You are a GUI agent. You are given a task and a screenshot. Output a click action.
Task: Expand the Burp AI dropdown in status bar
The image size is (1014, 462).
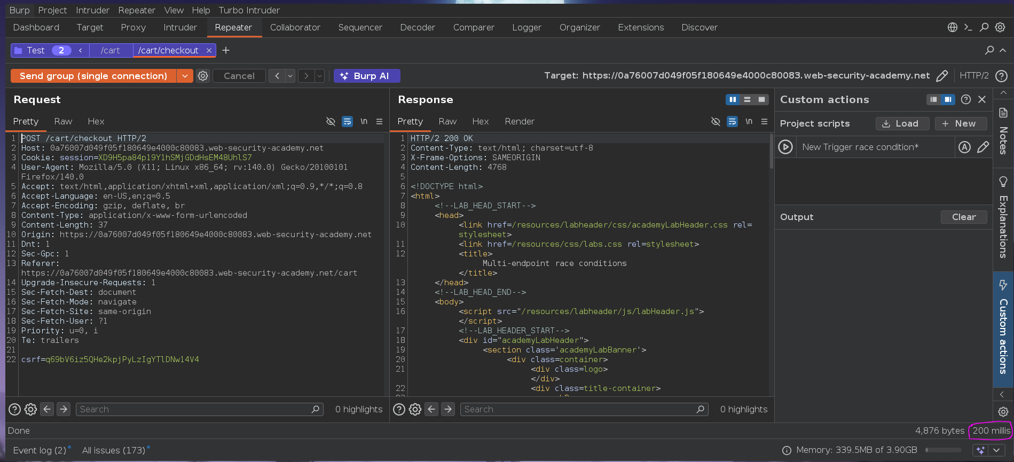point(996,450)
